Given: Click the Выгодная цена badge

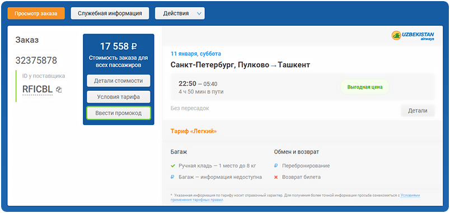Looking at the screenshot, I should (365, 87).
